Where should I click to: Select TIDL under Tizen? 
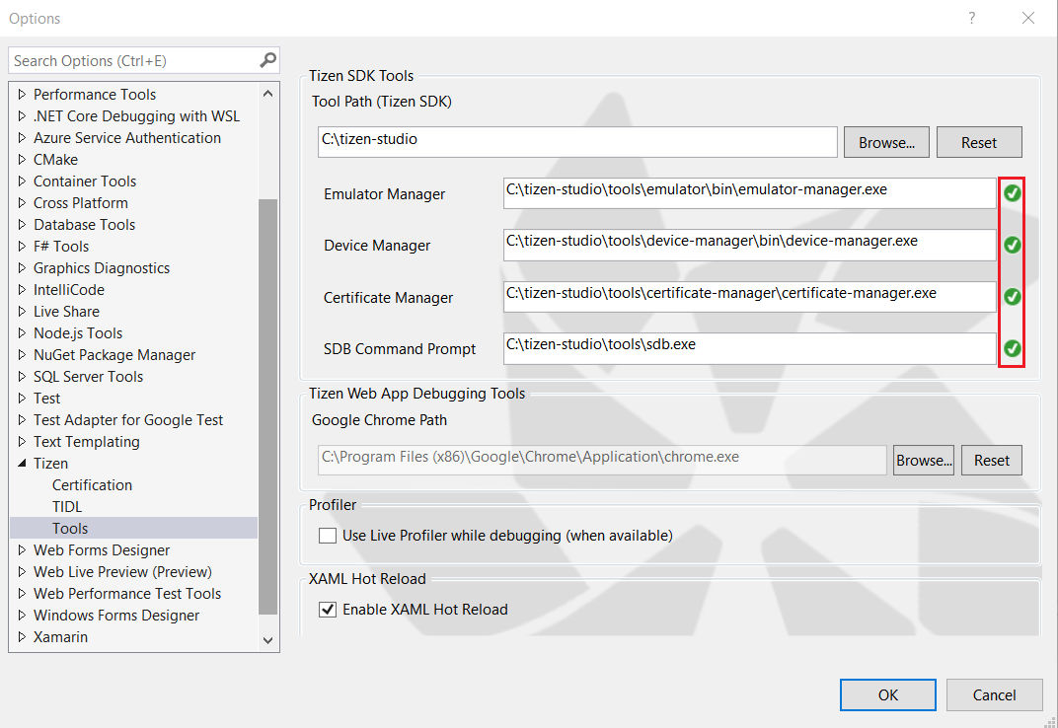tap(70, 506)
